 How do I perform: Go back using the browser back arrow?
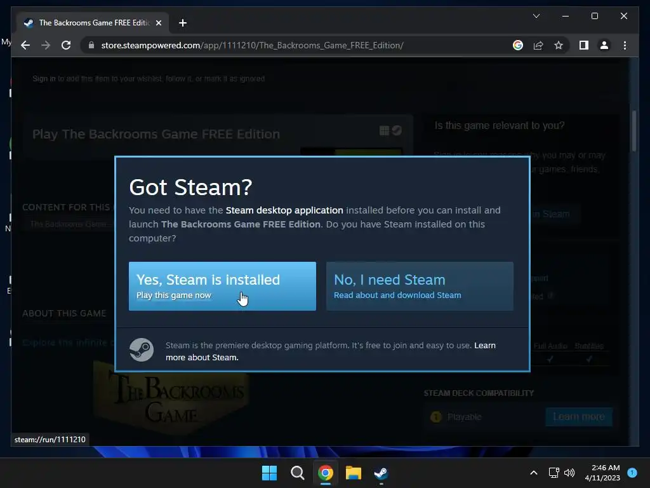(x=25, y=45)
